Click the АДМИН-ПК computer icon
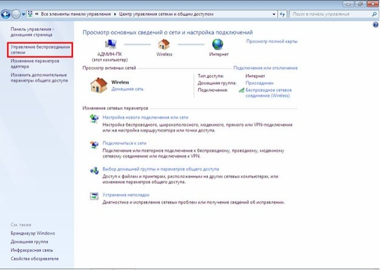This screenshot has height=270, width=380. tap(111, 44)
